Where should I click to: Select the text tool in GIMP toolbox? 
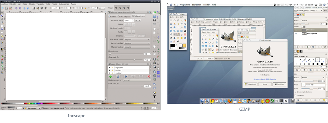(x=185, y=31)
